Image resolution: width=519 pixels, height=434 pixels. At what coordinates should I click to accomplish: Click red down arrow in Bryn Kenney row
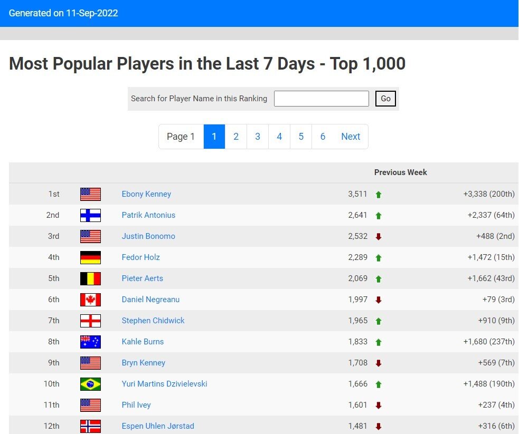coord(379,363)
